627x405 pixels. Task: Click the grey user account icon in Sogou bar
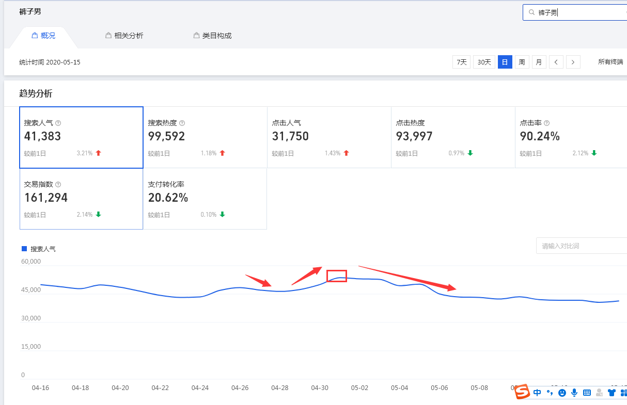click(x=599, y=393)
